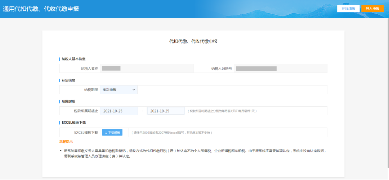Click the 纳税人名称 label
389x180 pixels.
coord(89,69)
